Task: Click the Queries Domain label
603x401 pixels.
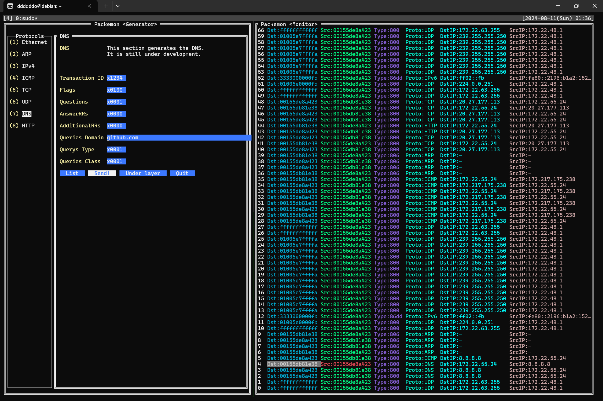Action: click(82, 137)
